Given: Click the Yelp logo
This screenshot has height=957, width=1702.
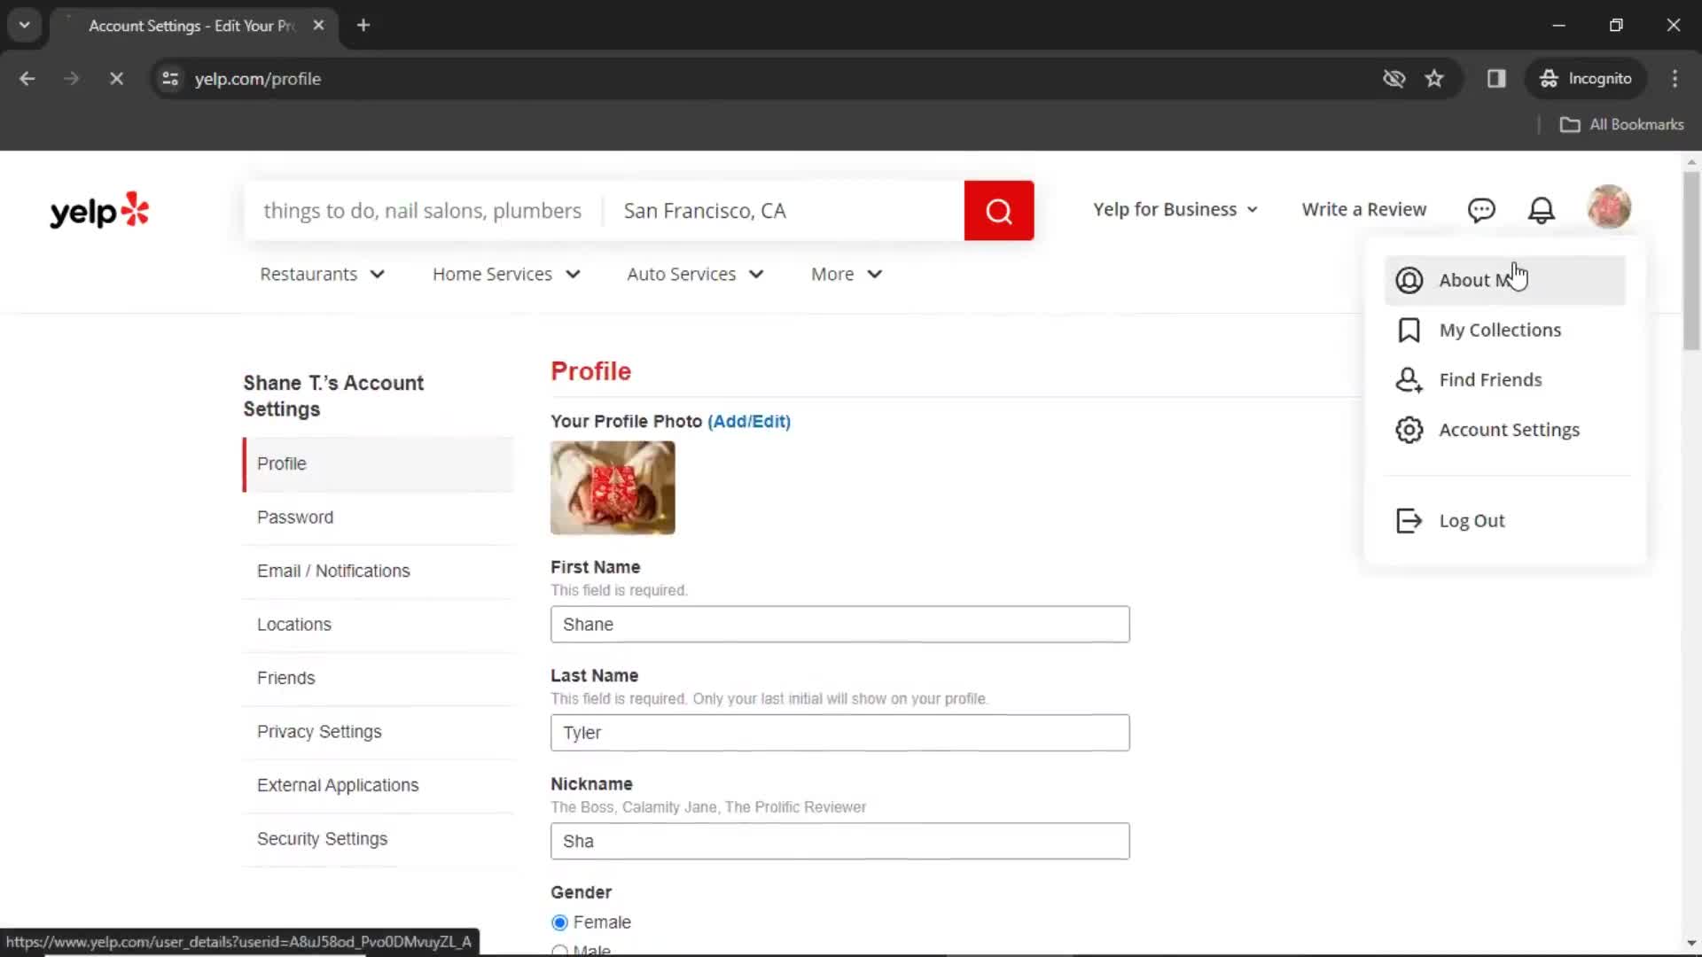Looking at the screenshot, I should (x=99, y=211).
